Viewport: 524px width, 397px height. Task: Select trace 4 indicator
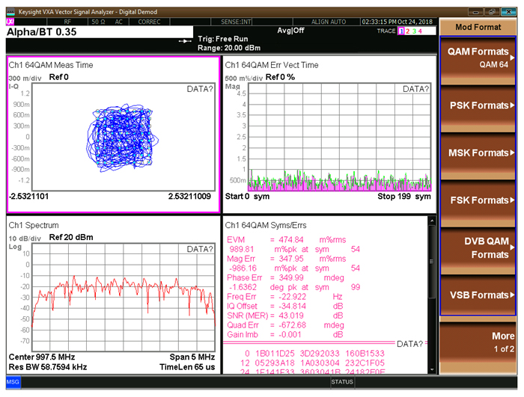coord(421,31)
